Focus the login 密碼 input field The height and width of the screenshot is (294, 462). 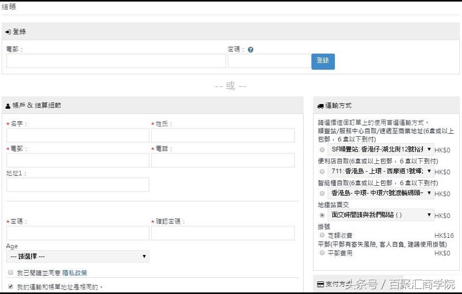pyautogui.click(x=269, y=61)
